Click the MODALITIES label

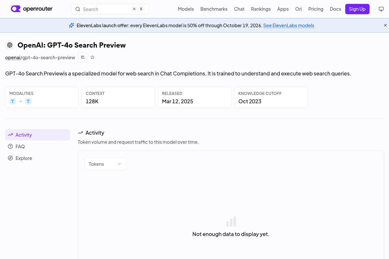click(21, 93)
